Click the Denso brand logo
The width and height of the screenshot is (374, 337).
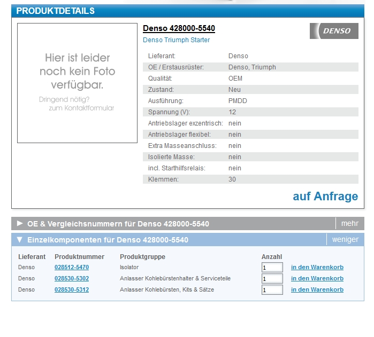coord(333,31)
